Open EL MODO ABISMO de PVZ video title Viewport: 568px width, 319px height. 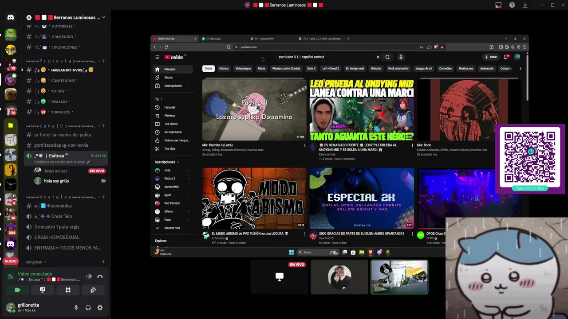250,233
